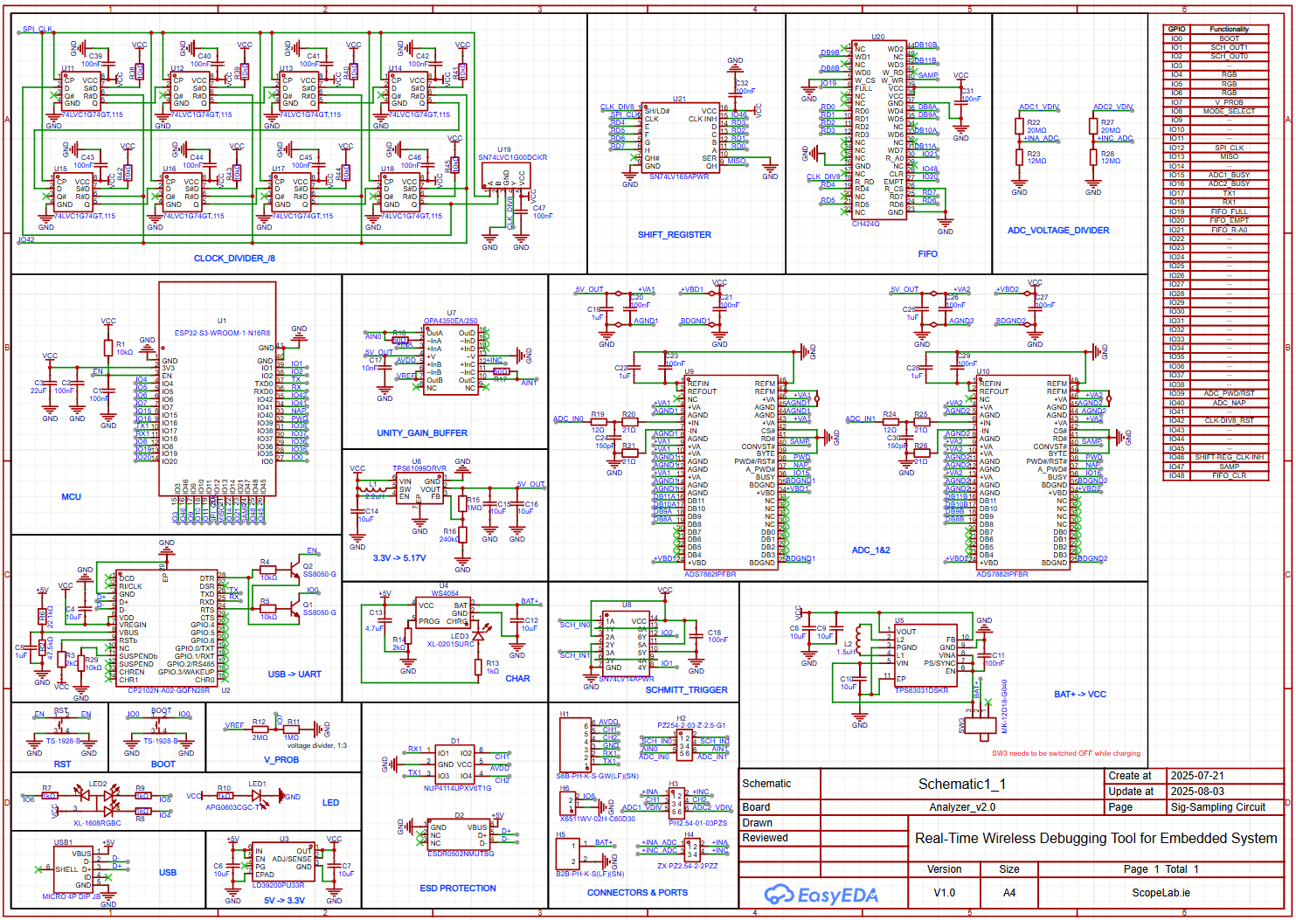Click the ZX-PZ2.54-2-2PZZ header name
1296x920 pixels.
coord(688,867)
